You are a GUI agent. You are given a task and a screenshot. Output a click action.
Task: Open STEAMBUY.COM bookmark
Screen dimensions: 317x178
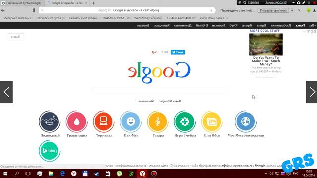pyautogui.click(x=115, y=18)
